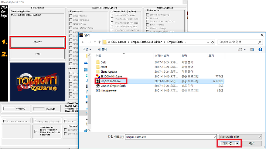Image resolution: width=266 pixels, height=149 pixels.
Task: Open dialog help icon
Action: (x=260, y=49)
